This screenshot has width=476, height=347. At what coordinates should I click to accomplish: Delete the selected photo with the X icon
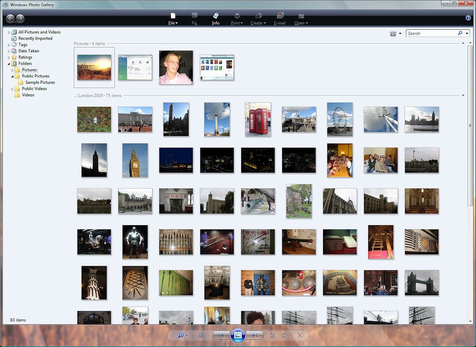299,335
